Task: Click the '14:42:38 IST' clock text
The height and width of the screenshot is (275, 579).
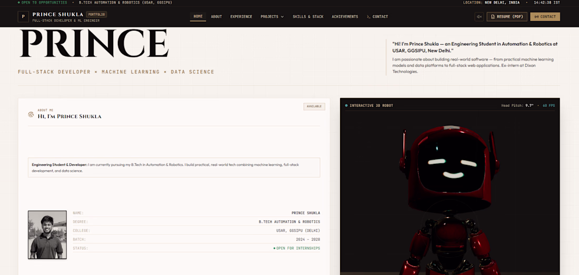Action: tap(547, 3)
